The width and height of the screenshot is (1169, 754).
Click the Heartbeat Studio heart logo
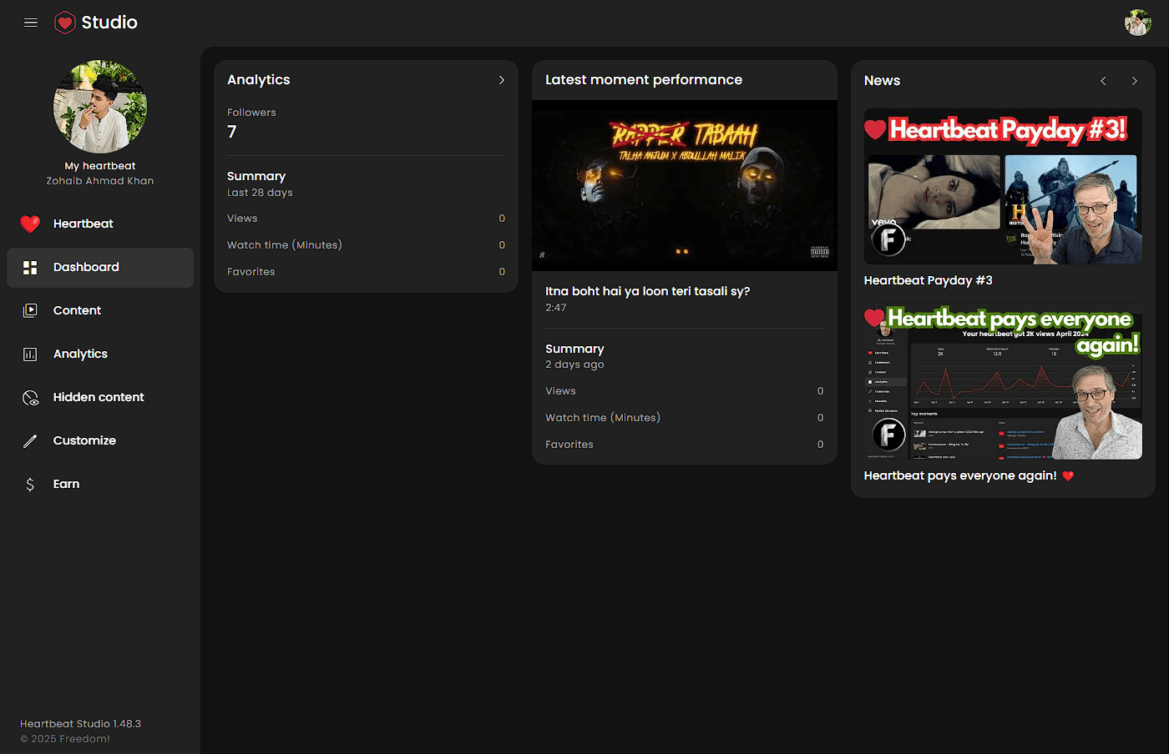(x=65, y=23)
